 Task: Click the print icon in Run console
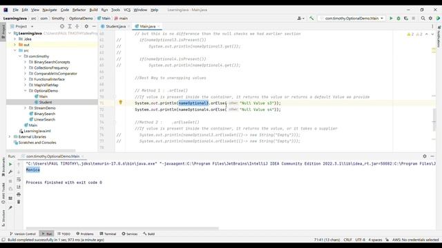click(x=19, y=194)
